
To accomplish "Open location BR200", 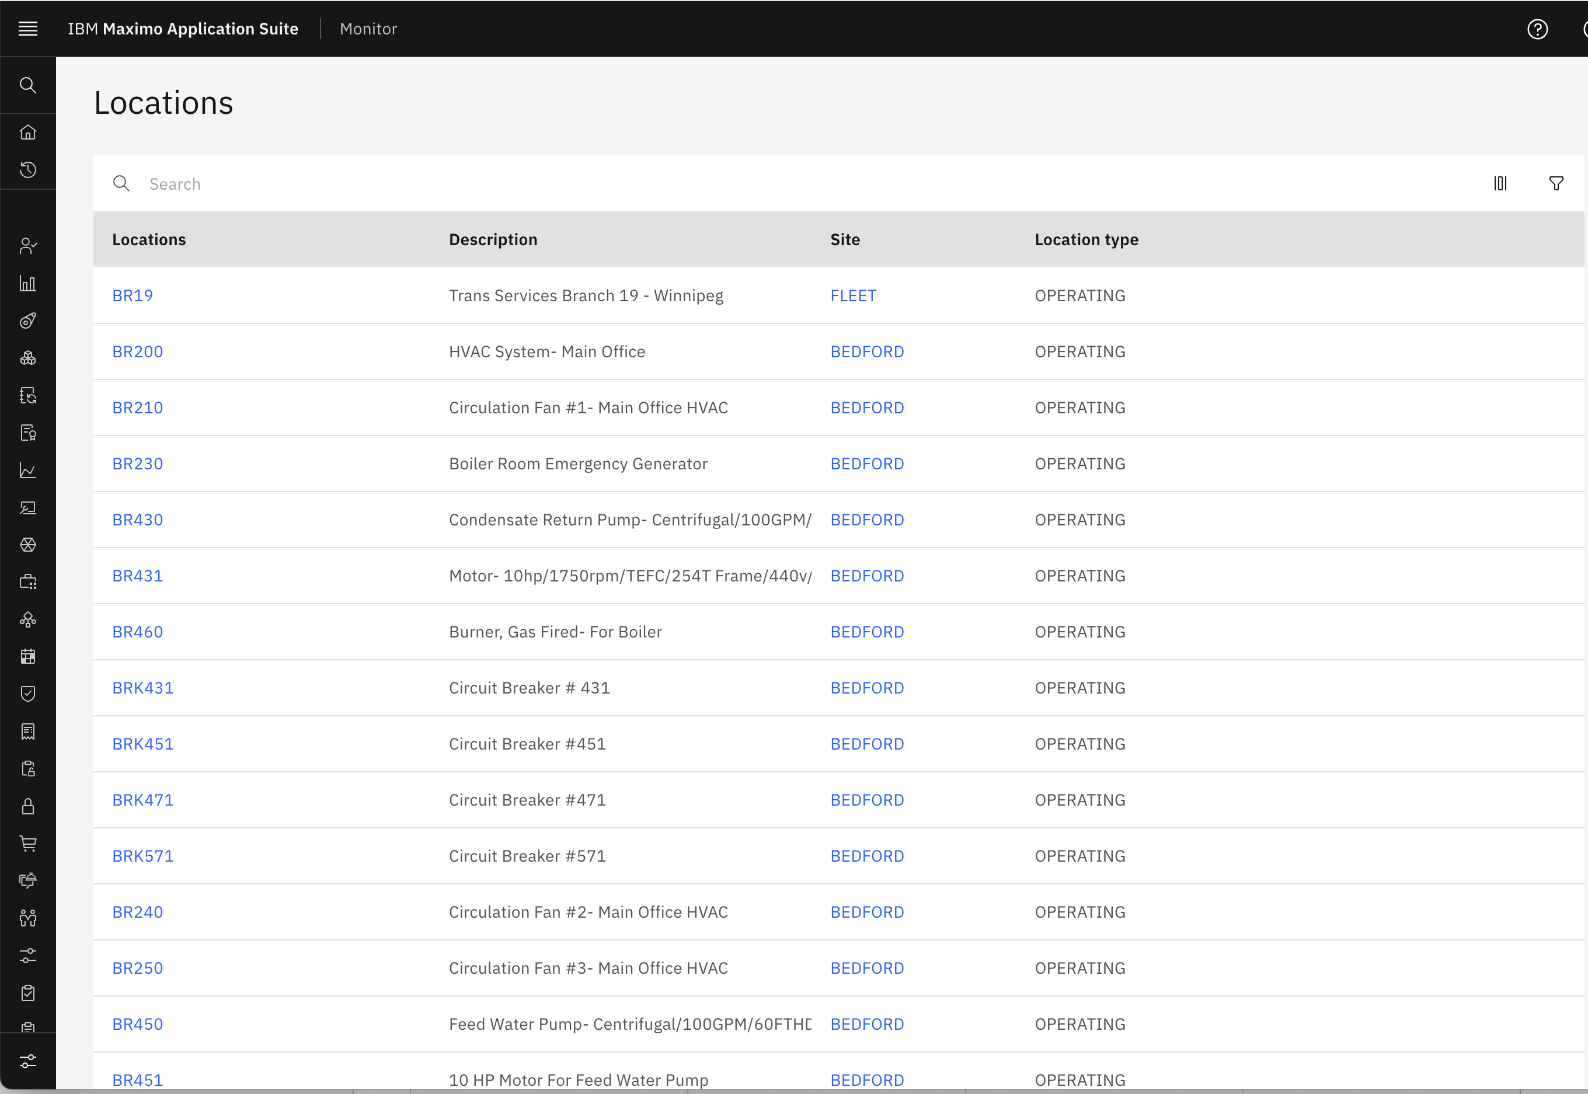I will coord(138,351).
